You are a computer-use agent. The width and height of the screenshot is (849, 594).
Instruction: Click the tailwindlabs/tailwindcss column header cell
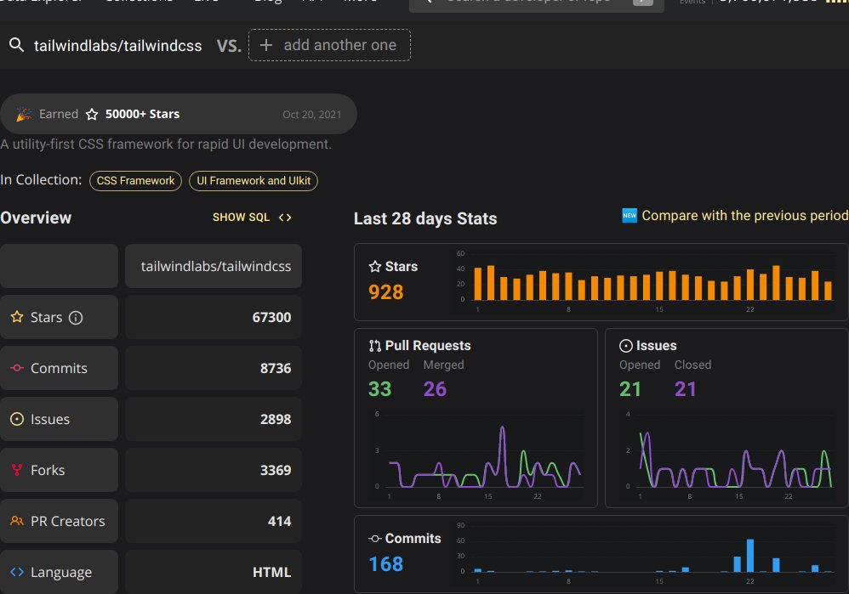pos(214,266)
